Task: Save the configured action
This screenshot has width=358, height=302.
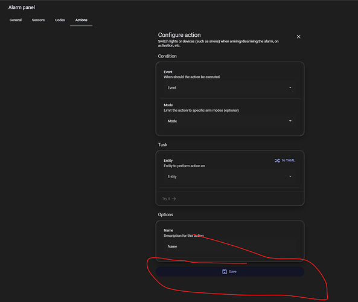Action: [x=230, y=272]
